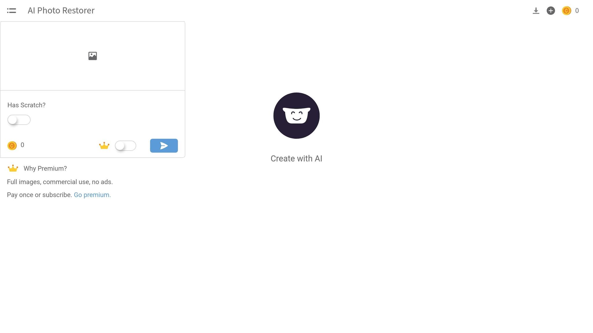Click the Has Scratch? label
The height and width of the screenshot is (333, 593).
pos(26,105)
